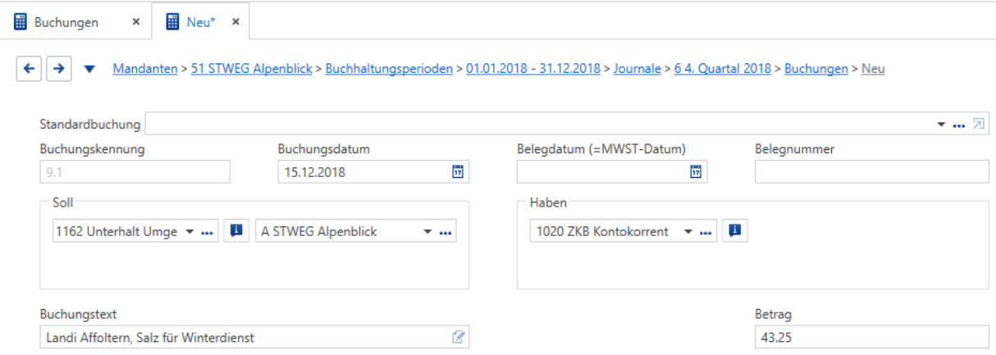Click the Standardbuchung ellipsis lookup button
This screenshot has width=996, height=355.
[958, 125]
